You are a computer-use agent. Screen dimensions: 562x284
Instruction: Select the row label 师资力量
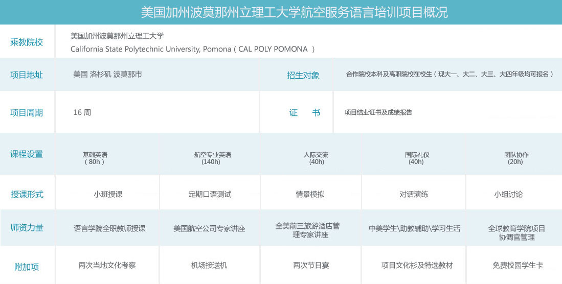27,228
